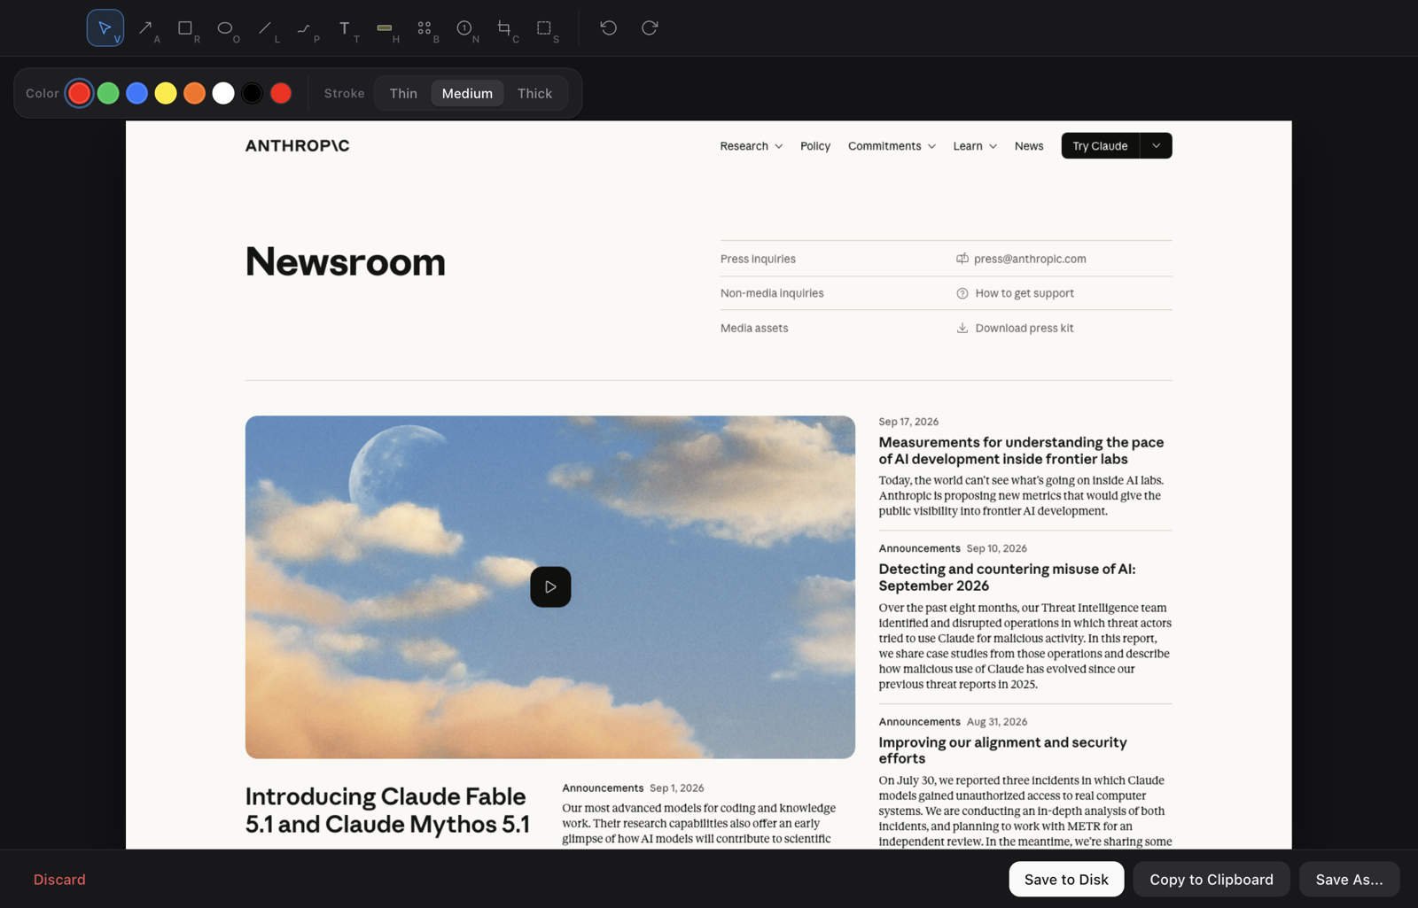Click the Anthropic logo on the page

tap(297, 146)
